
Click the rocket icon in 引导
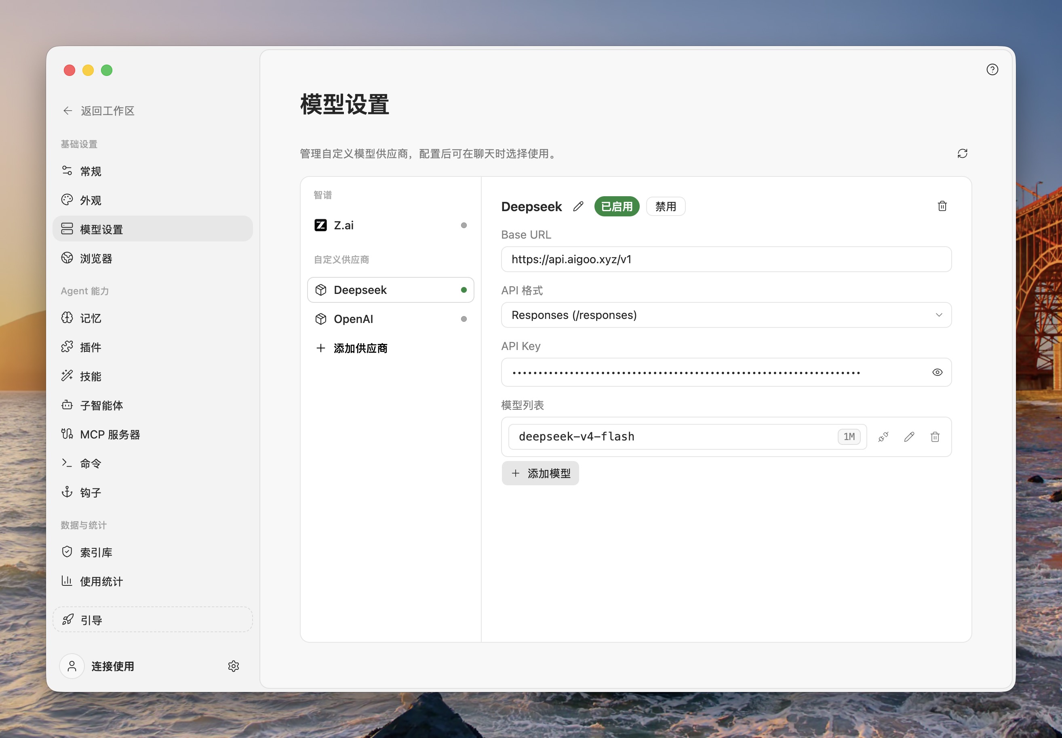[x=68, y=619]
